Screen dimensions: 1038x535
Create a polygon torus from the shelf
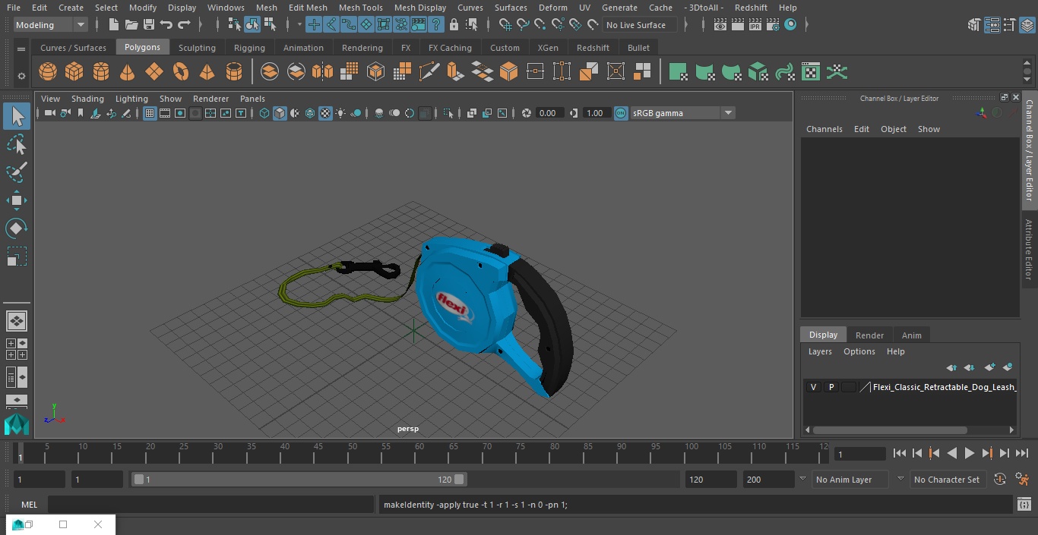[181, 72]
